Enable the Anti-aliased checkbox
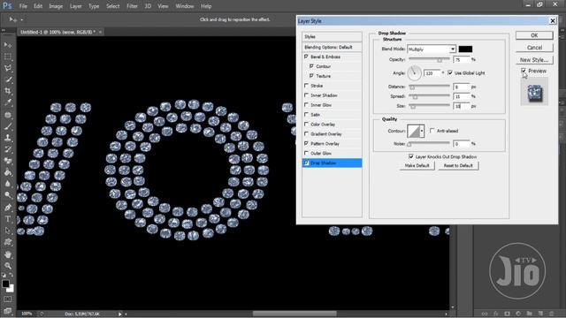 (432, 131)
